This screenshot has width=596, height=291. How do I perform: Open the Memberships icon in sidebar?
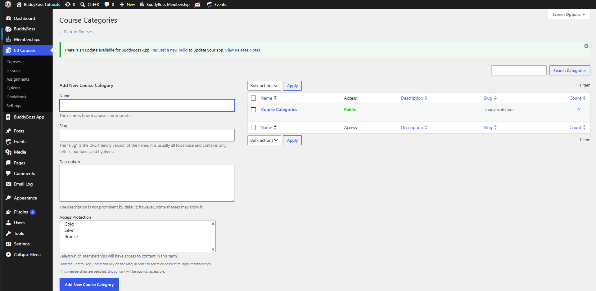click(x=8, y=39)
